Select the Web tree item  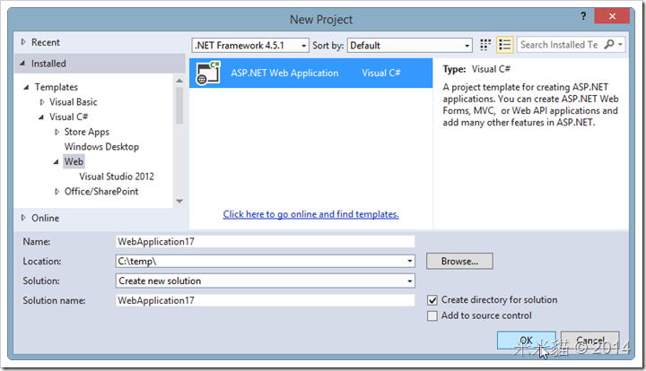tap(74, 161)
